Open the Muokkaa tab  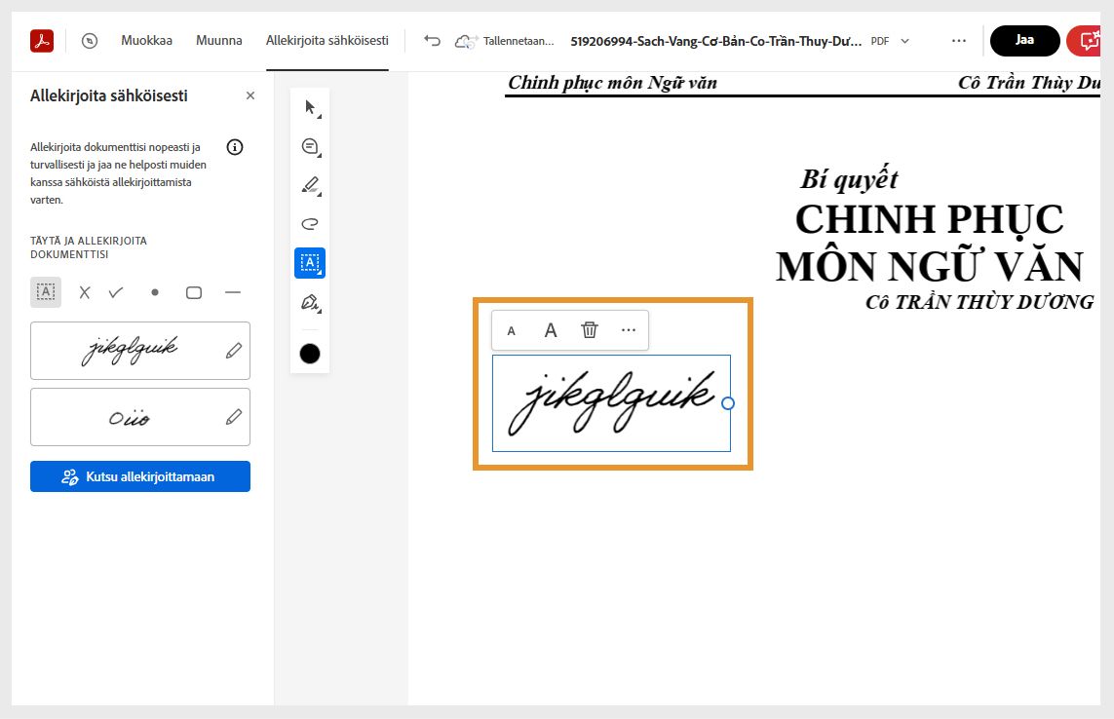(x=146, y=41)
